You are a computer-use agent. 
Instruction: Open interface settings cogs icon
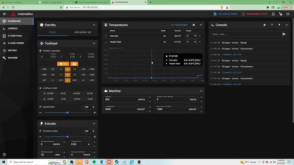(281, 14)
